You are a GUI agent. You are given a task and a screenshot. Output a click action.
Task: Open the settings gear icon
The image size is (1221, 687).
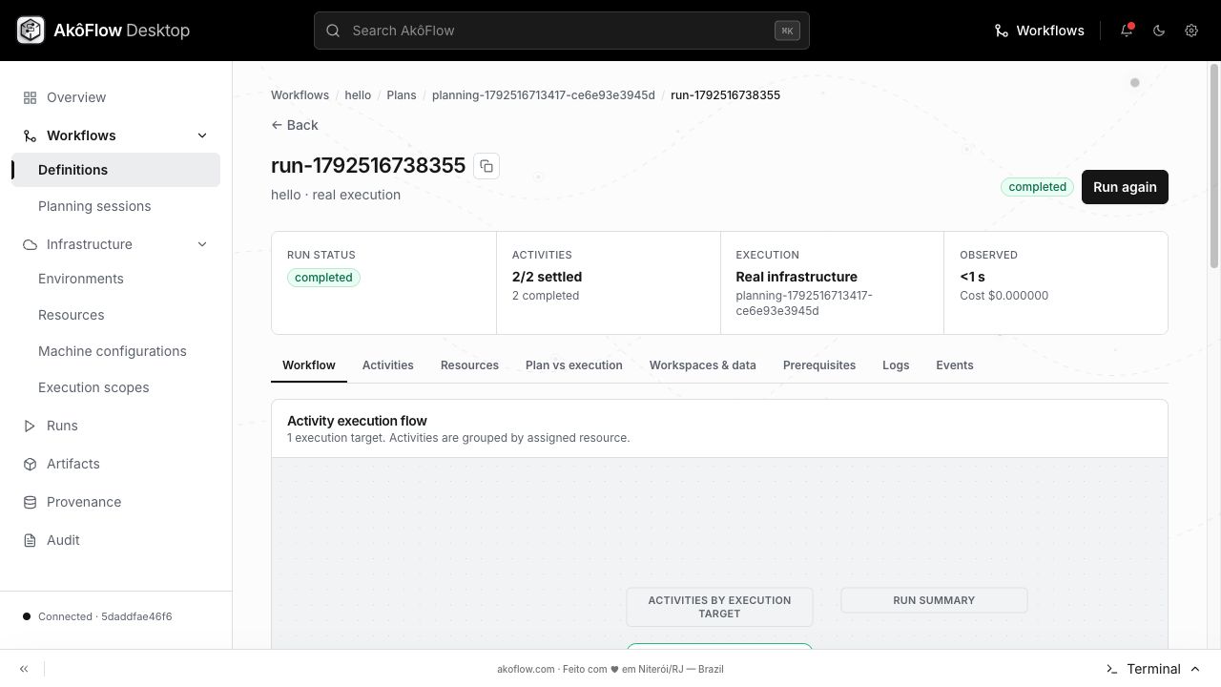tap(1191, 31)
